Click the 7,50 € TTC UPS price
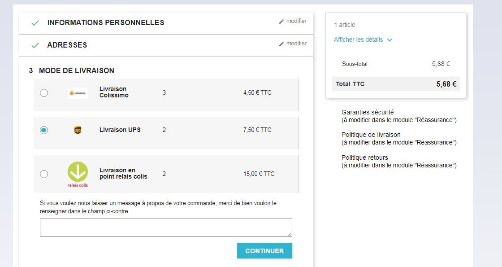The height and width of the screenshot is (267, 502). click(x=257, y=130)
